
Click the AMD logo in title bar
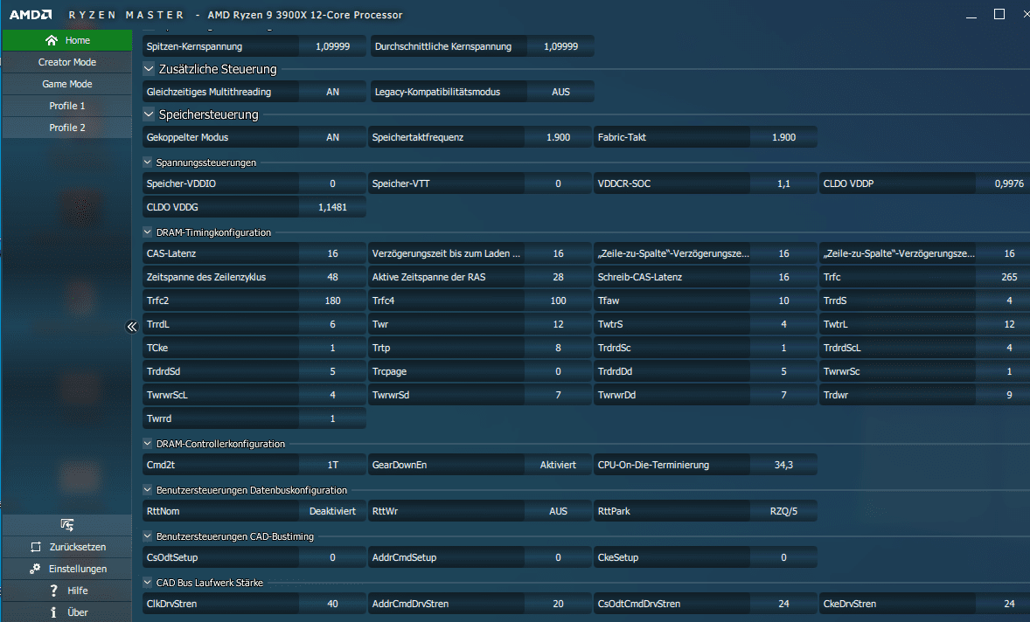(x=31, y=15)
